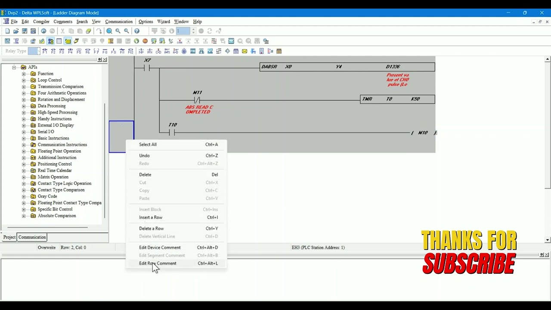The image size is (551, 310).
Task: Select the TMR T0 K50 instruction block
Action: click(397, 99)
